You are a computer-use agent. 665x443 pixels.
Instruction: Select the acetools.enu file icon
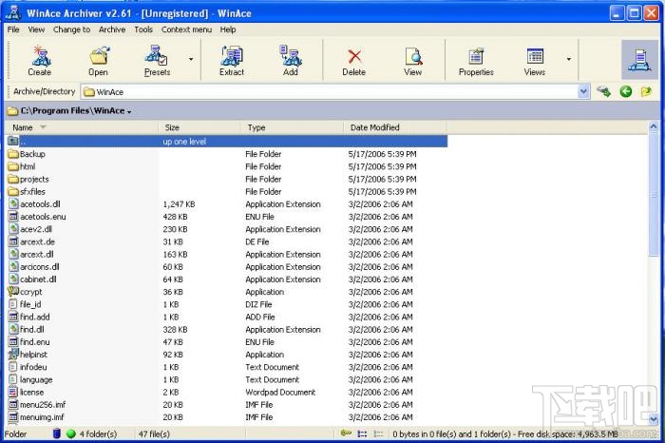pyautogui.click(x=13, y=217)
